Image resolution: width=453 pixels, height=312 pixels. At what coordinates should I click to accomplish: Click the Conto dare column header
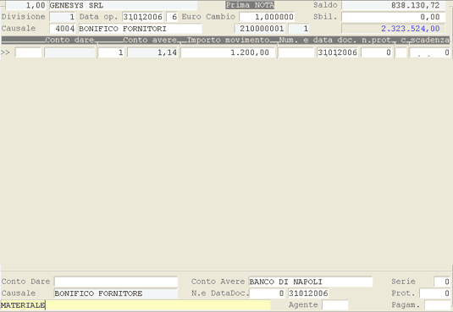69,40
